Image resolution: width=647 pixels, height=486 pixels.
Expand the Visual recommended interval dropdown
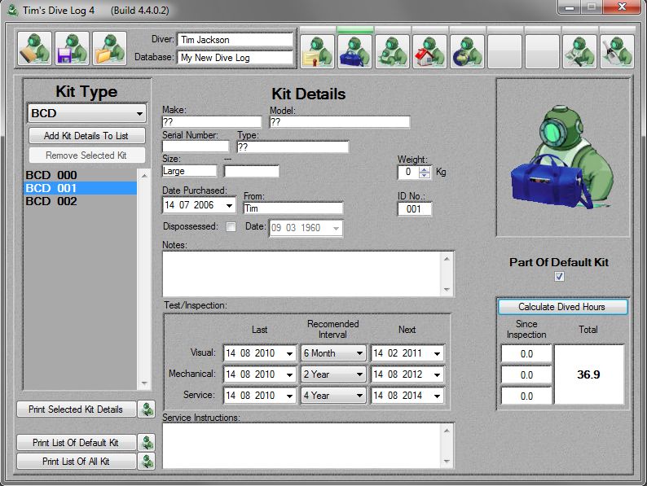(x=359, y=353)
